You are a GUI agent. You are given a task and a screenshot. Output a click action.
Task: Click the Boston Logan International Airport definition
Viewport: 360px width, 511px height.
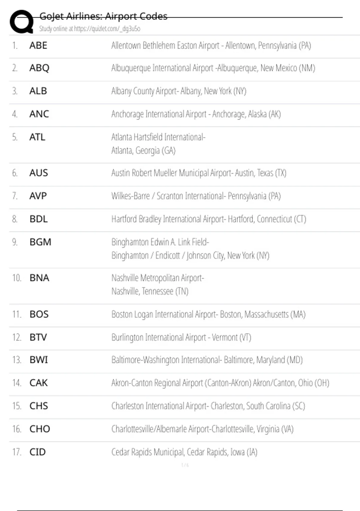coord(208,314)
